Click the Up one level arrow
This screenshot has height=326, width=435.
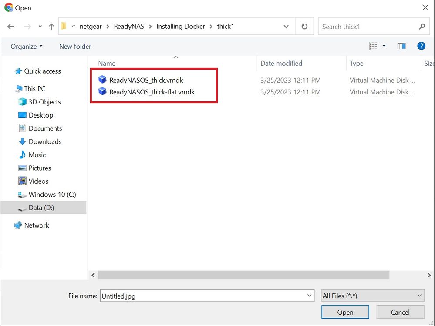pyautogui.click(x=51, y=27)
